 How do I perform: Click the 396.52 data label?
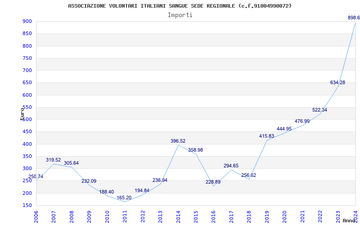tap(178, 141)
